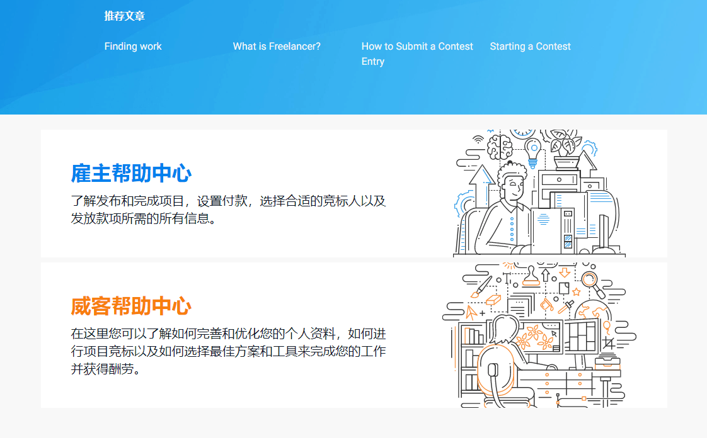Open 威客帮助中心 freelancer help center
Viewport: 707px width, 438px height.
(x=131, y=306)
